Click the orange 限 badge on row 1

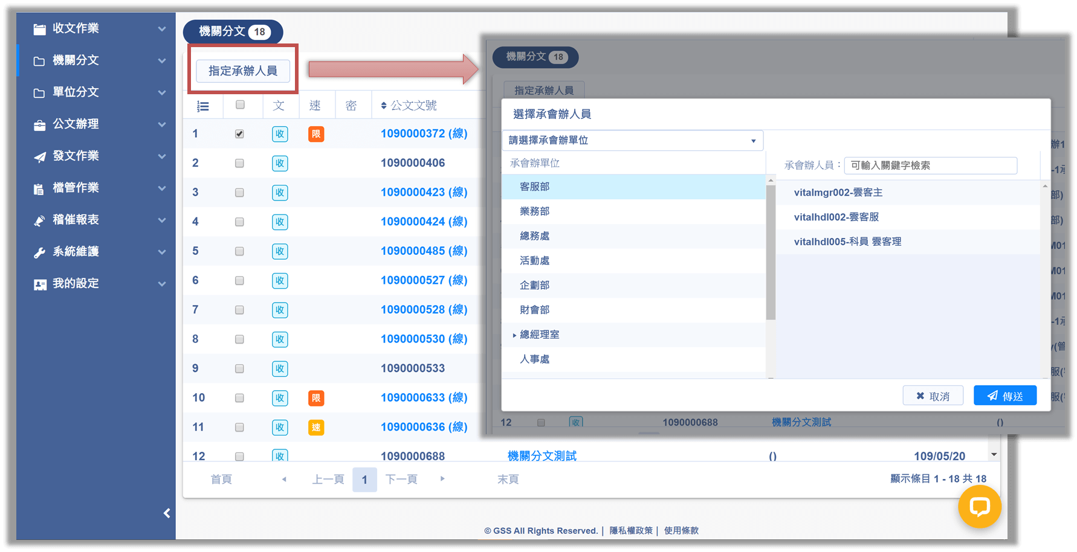click(316, 134)
